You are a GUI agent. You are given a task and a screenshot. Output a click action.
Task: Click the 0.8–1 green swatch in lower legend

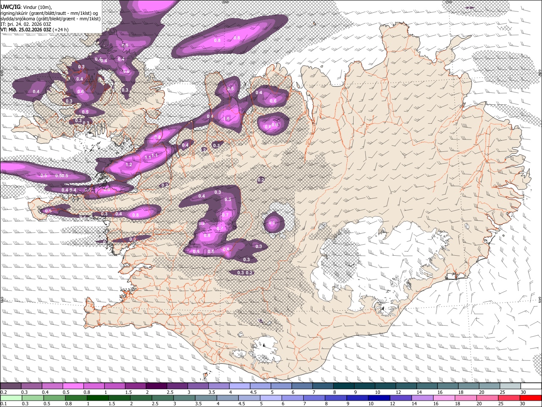(76, 398)
